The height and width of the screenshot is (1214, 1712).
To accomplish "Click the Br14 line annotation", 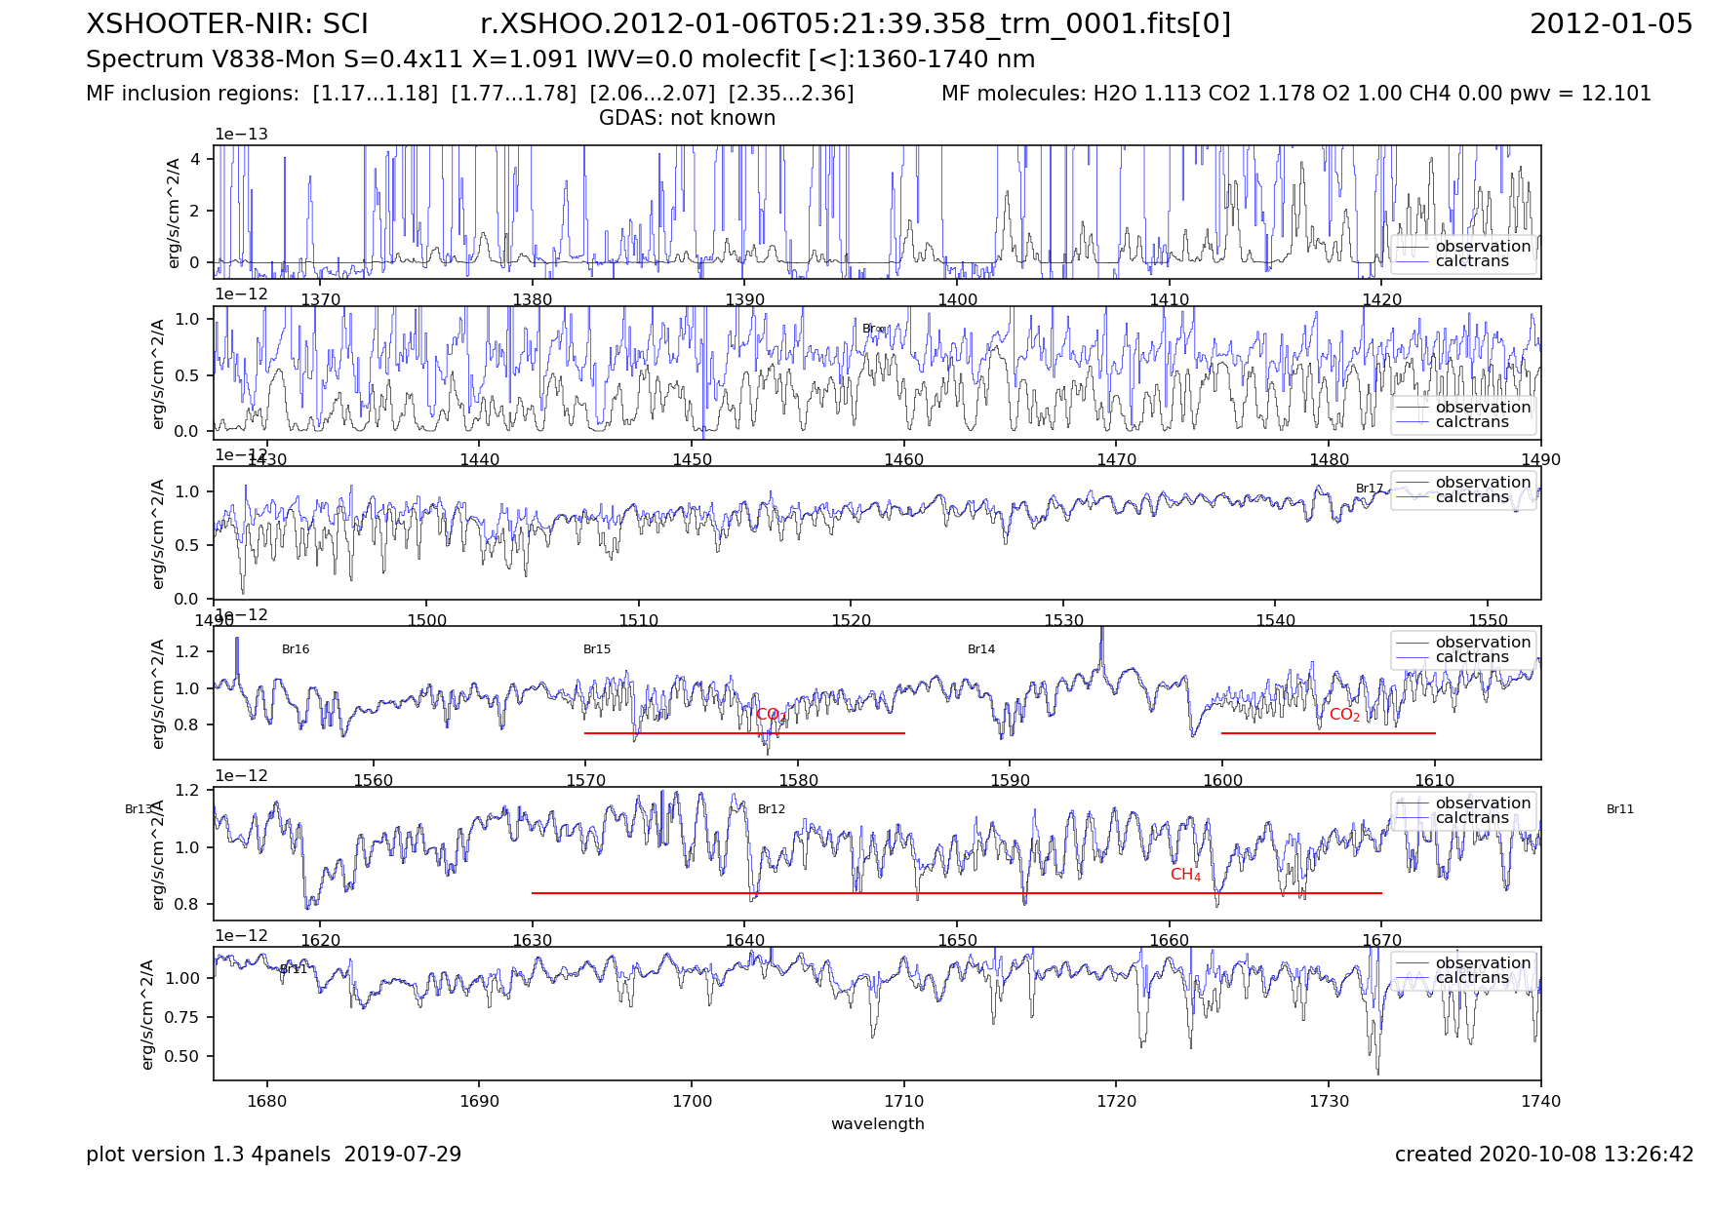I will point(981,649).
